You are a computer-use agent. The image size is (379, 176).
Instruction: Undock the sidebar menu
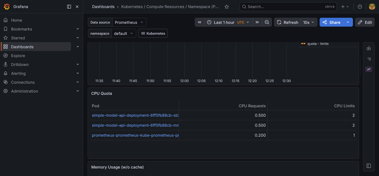click(x=69, y=7)
